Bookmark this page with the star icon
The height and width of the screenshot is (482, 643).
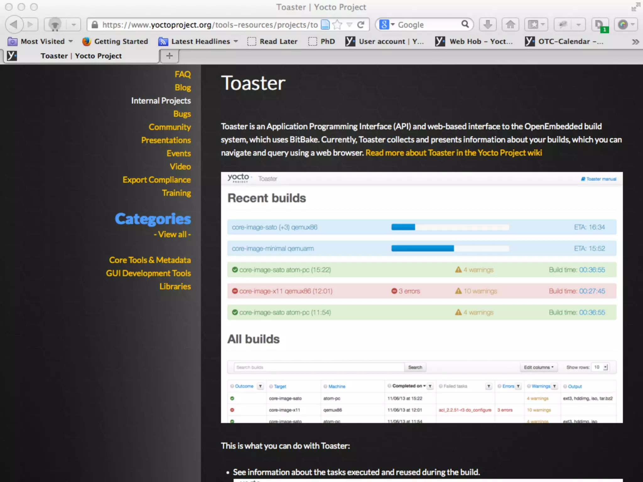337,24
